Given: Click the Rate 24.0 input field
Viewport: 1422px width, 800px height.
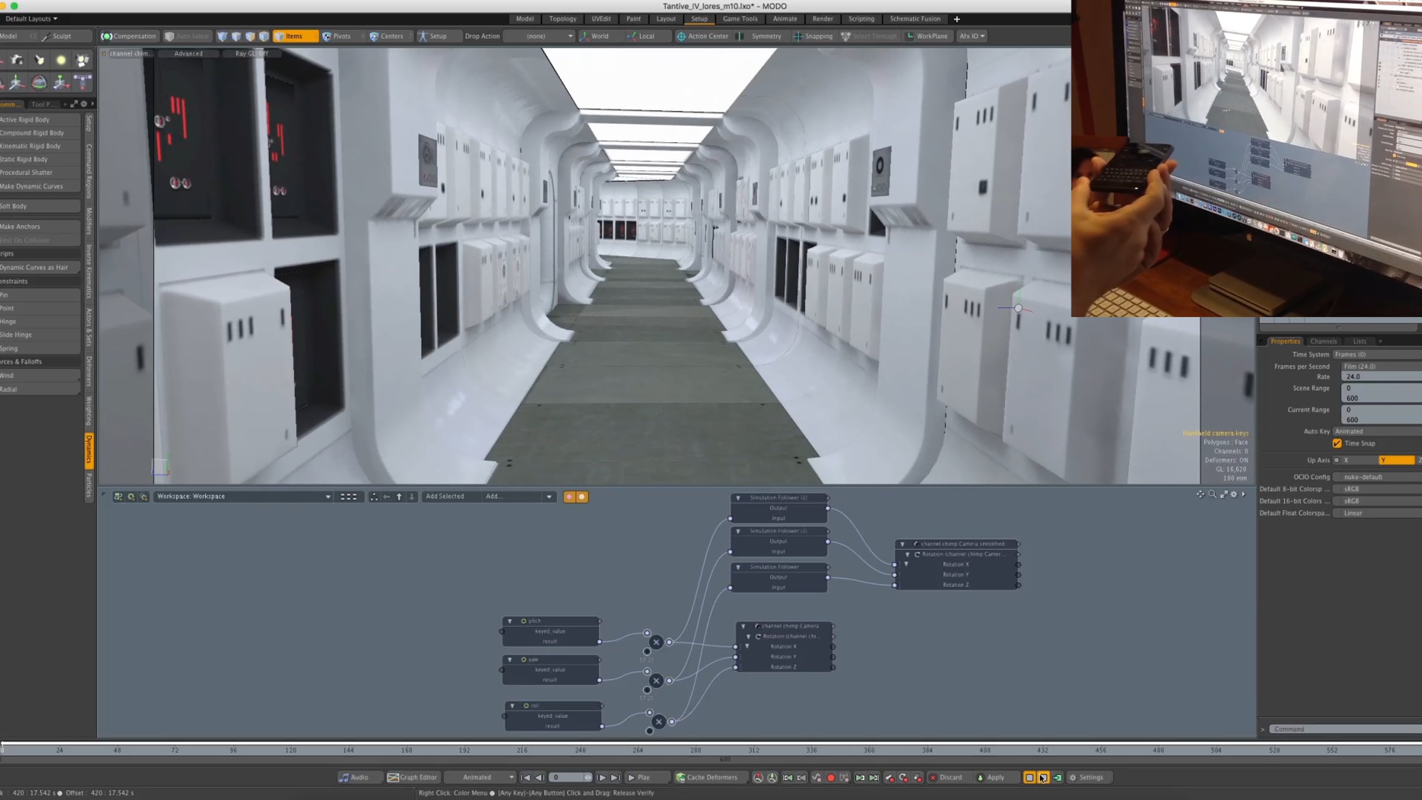Looking at the screenshot, I should (1381, 377).
